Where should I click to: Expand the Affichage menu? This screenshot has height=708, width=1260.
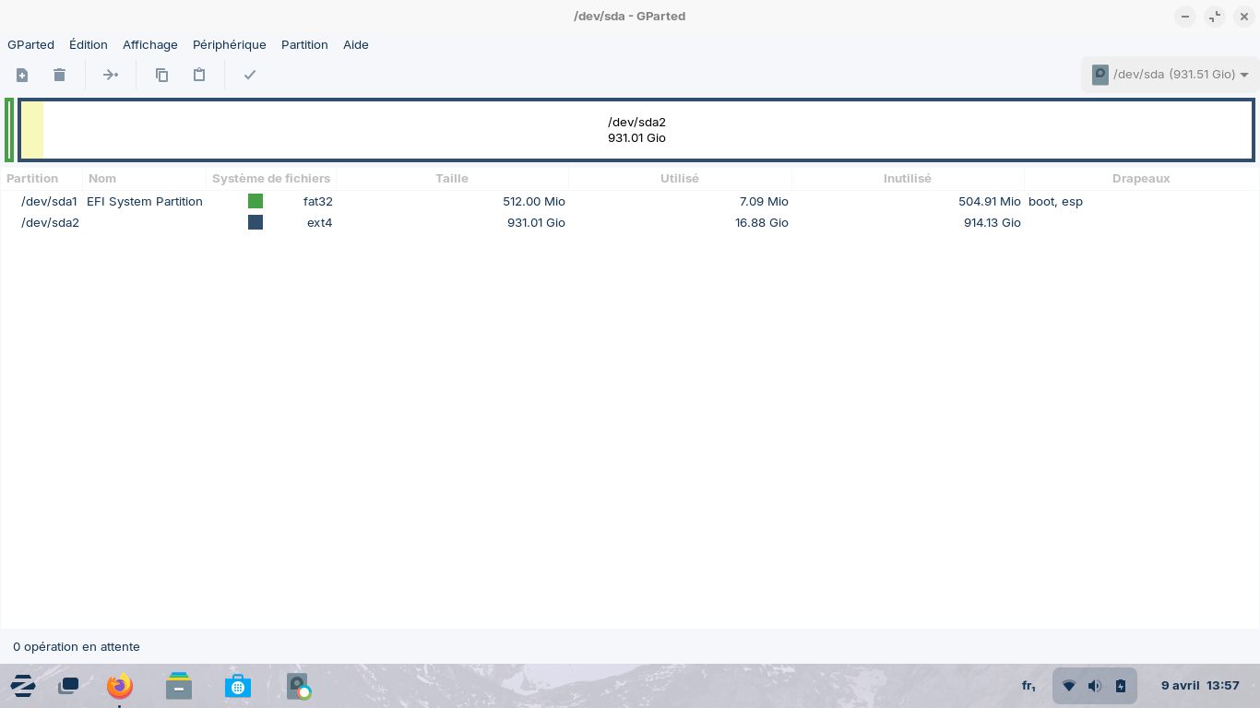[149, 44]
